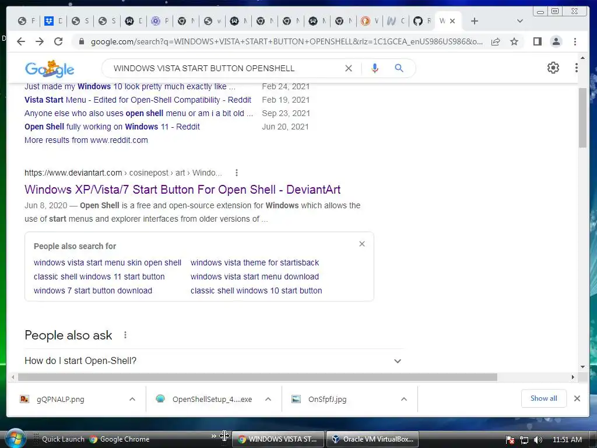597x448 pixels.
Task: Open Chrome profile avatar menu
Action: tap(556, 41)
